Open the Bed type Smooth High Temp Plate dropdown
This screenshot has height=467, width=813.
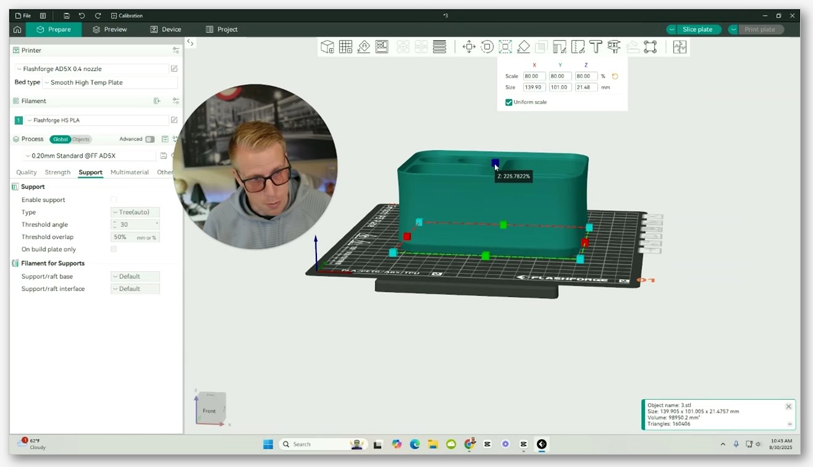point(110,82)
